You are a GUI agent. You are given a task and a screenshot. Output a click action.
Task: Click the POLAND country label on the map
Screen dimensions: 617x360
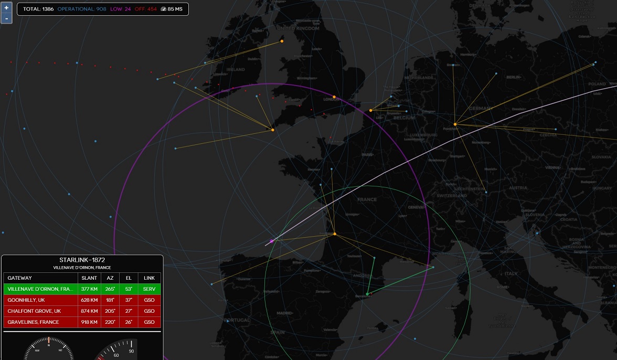(597, 84)
